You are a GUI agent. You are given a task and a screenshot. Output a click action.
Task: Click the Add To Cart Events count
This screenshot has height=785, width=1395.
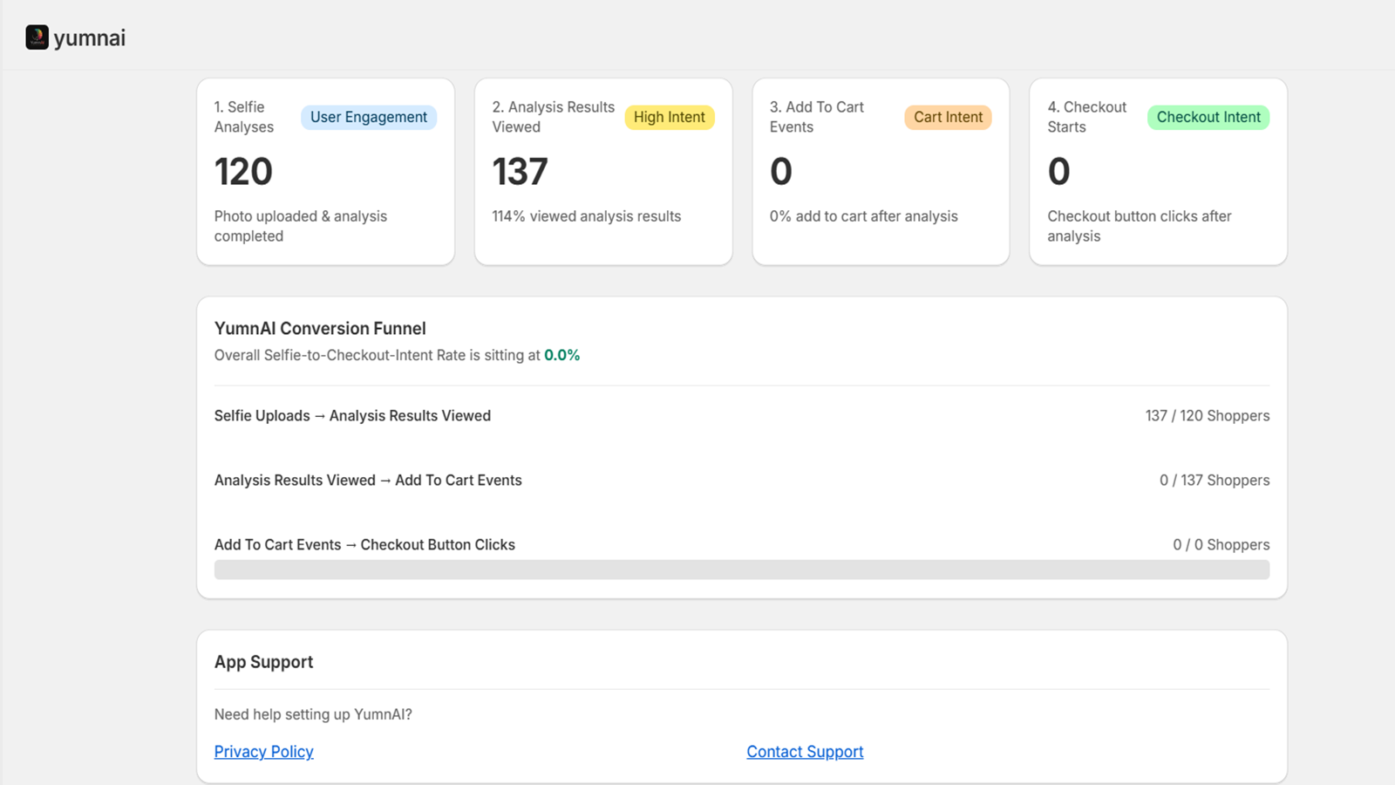pos(781,172)
